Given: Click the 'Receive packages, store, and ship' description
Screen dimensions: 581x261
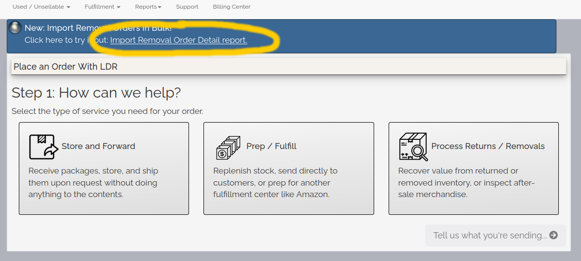Looking at the screenshot, I should (93, 183).
